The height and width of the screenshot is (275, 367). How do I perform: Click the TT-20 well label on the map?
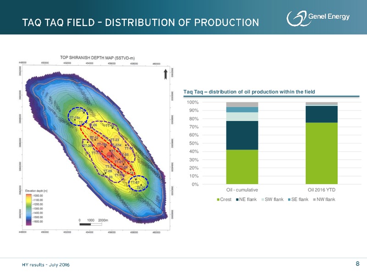87,146
